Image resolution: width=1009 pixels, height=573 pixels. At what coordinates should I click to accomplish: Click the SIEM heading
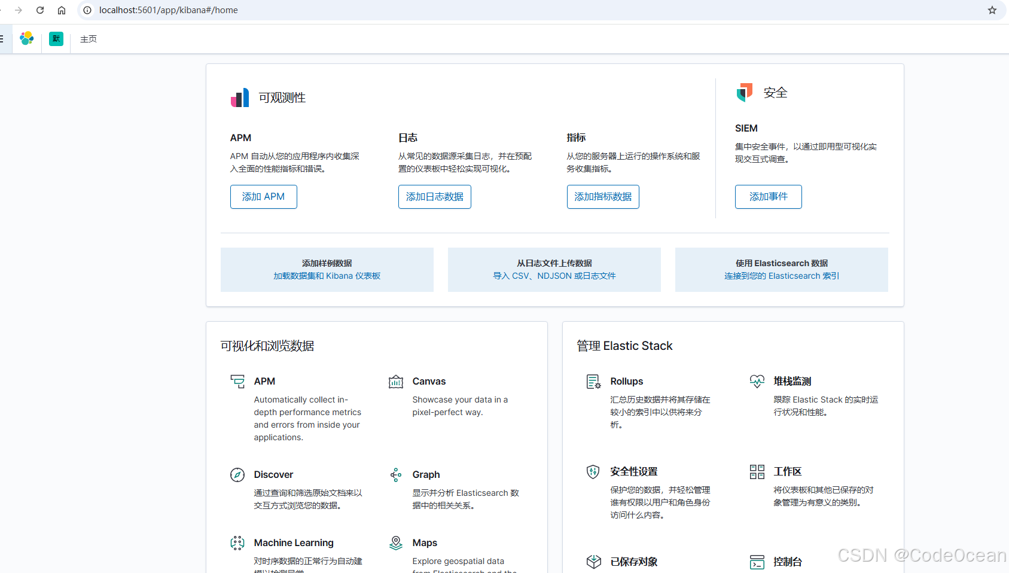point(746,129)
